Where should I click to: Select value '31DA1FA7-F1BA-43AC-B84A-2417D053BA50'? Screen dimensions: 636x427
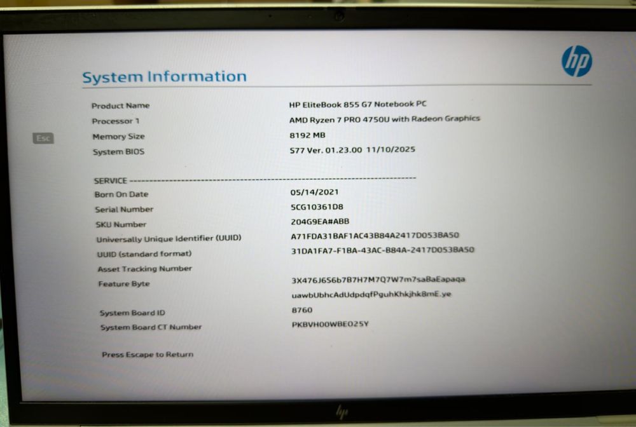click(382, 250)
